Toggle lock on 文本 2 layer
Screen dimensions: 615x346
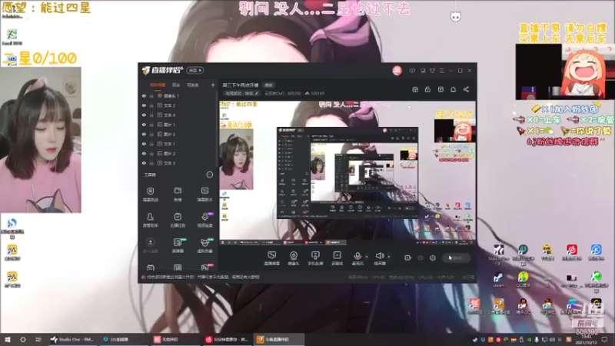(151, 105)
